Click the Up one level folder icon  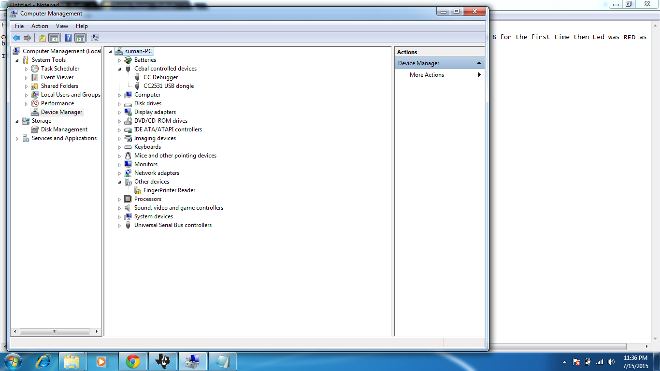pyautogui.click(x=42, y=38)
